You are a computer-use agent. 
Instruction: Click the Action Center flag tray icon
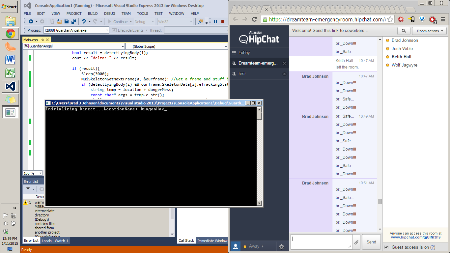(6, 216)
